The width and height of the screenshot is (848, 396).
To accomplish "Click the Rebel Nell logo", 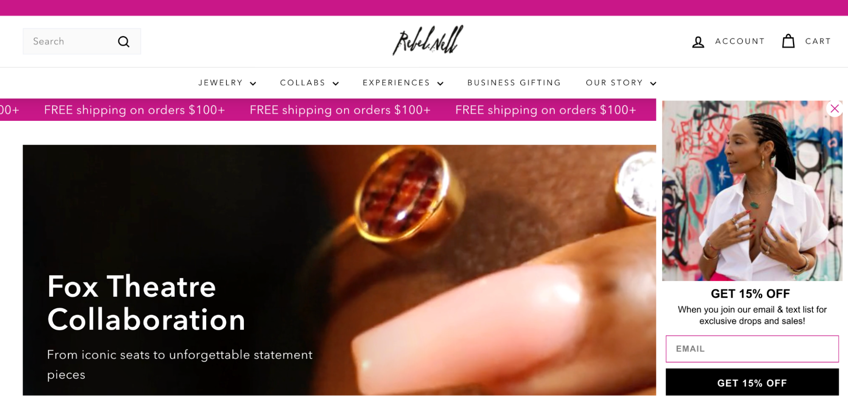I will pos(428,40).
